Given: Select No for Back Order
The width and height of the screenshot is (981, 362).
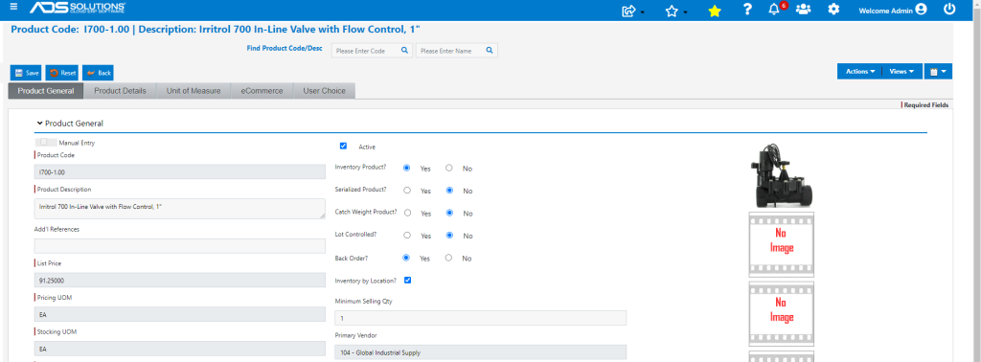Looking at the screenshot, I should pyautogui.click(x=448, y=258).
